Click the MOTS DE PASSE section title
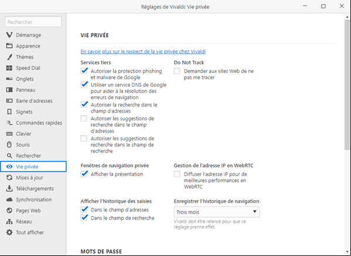 tap(101, 251)
